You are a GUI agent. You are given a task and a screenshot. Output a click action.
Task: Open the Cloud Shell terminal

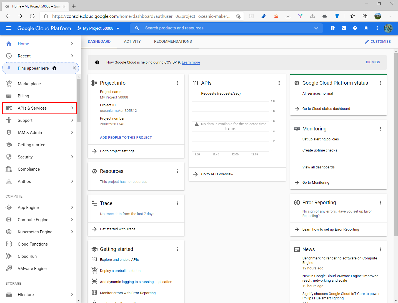(x=344, y=28)
